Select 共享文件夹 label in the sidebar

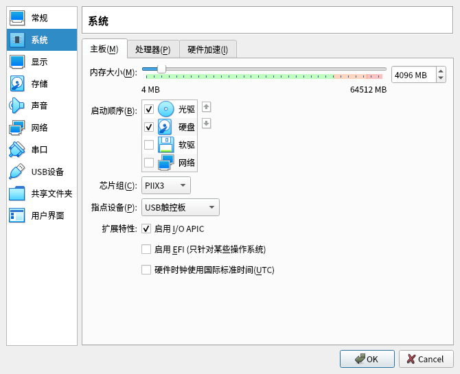pos(51,194)
